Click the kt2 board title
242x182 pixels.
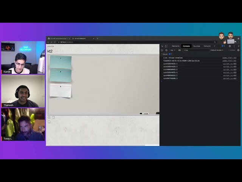coord(50,51)
